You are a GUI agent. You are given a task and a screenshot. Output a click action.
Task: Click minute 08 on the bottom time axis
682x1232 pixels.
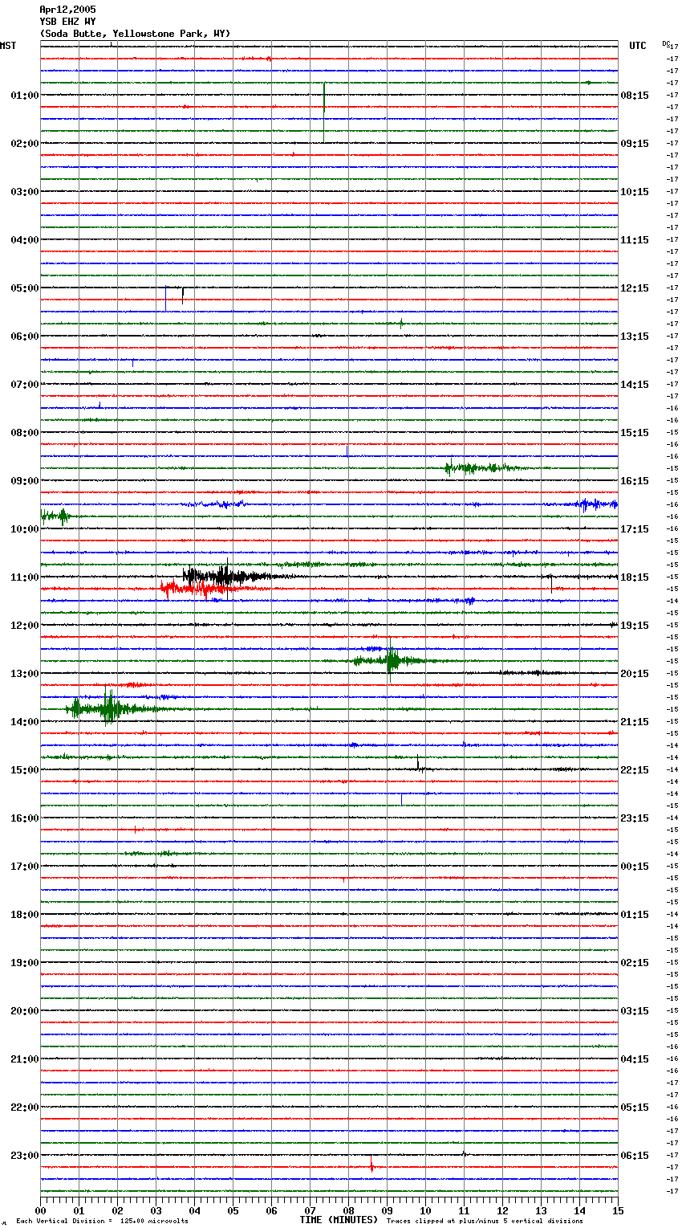(348, 1210)
